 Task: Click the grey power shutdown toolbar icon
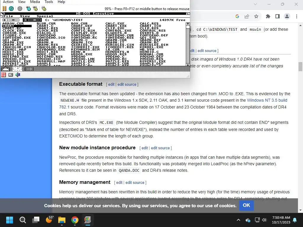[x=20, y=9]
